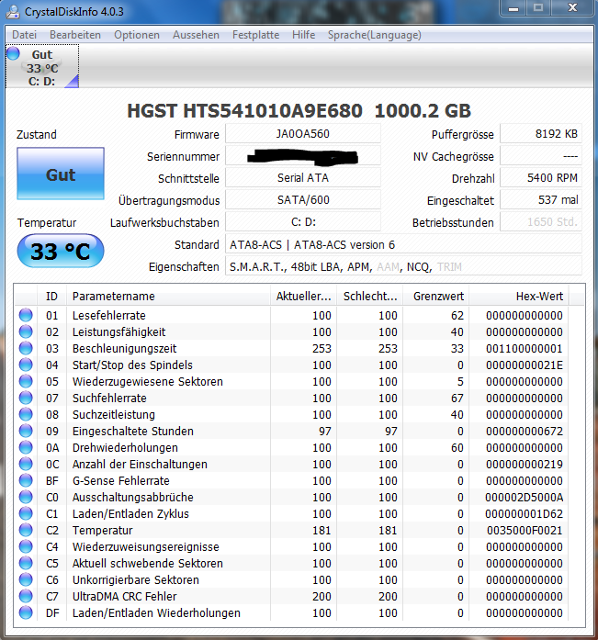
Task: Open the Datei menu
Action: tap(24, 35)
